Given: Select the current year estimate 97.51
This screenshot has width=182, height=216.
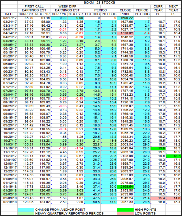Looking at the screenshot, I should (26, 91).
